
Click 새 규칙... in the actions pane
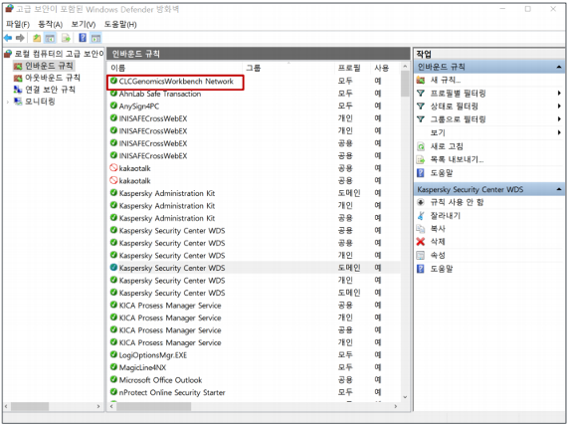pos(446,80)
